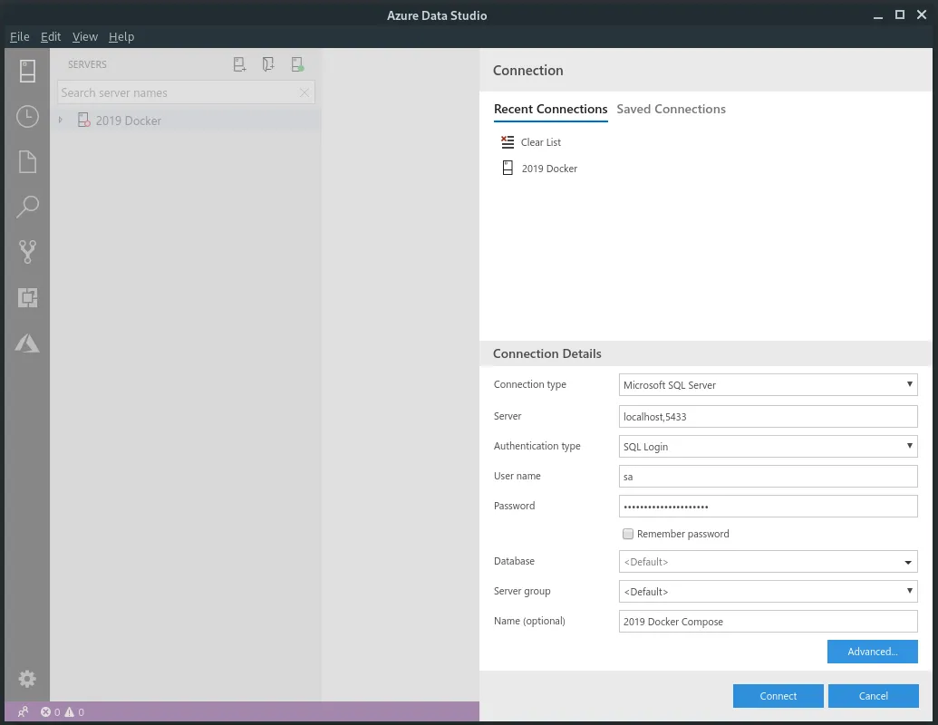
Task: Open the Servers view in activity bar
Action: coord(27,72)
